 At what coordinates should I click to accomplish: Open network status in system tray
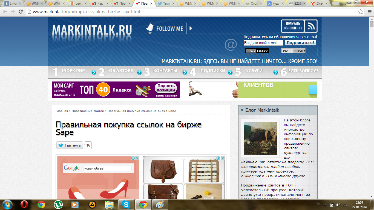tap(345, 205)
